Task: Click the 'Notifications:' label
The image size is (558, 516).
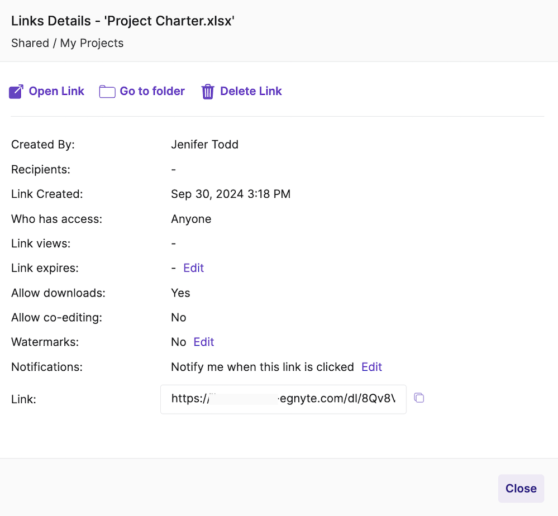Action: (x=47, y=367)
